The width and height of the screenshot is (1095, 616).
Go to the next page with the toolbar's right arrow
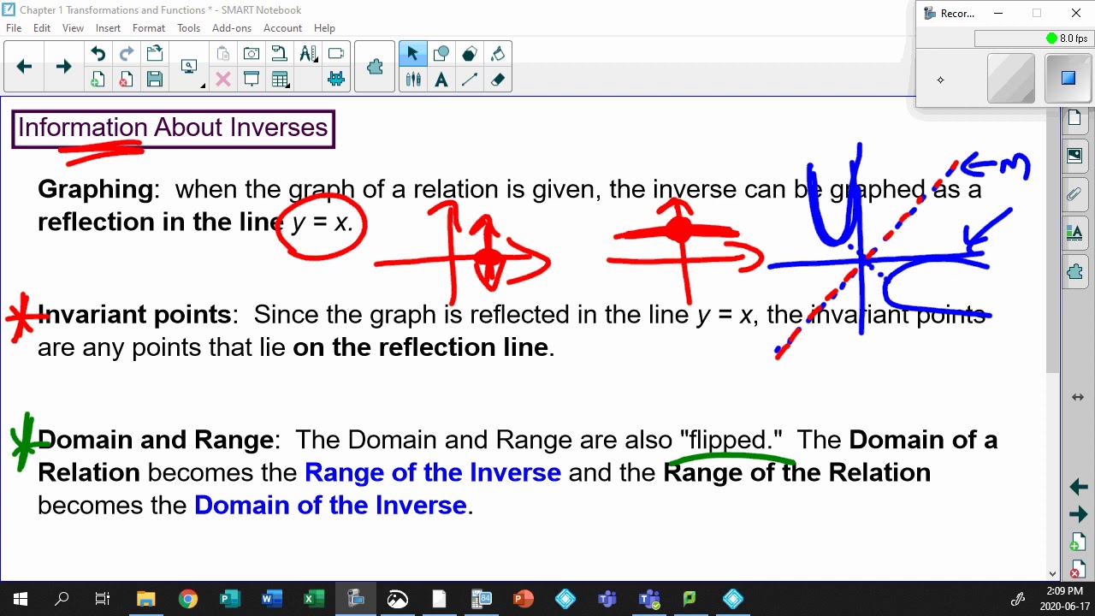point(63,67)
